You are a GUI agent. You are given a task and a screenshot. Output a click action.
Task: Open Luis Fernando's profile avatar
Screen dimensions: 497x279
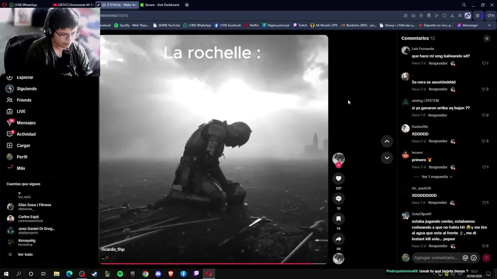(405, 50)
